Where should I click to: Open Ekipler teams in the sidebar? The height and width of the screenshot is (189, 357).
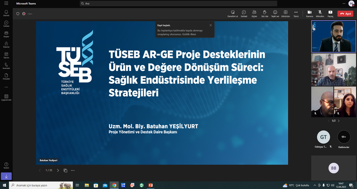[6, 34]
